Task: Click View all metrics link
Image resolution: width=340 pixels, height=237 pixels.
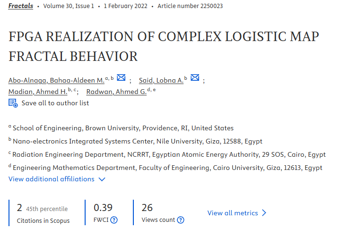Action: [x=233, y=213]
